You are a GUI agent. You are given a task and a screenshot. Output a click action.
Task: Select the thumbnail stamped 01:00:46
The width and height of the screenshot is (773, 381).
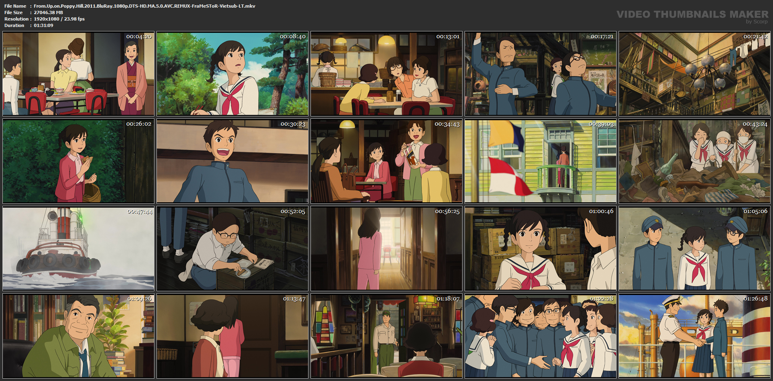click(x=541, y=248)
